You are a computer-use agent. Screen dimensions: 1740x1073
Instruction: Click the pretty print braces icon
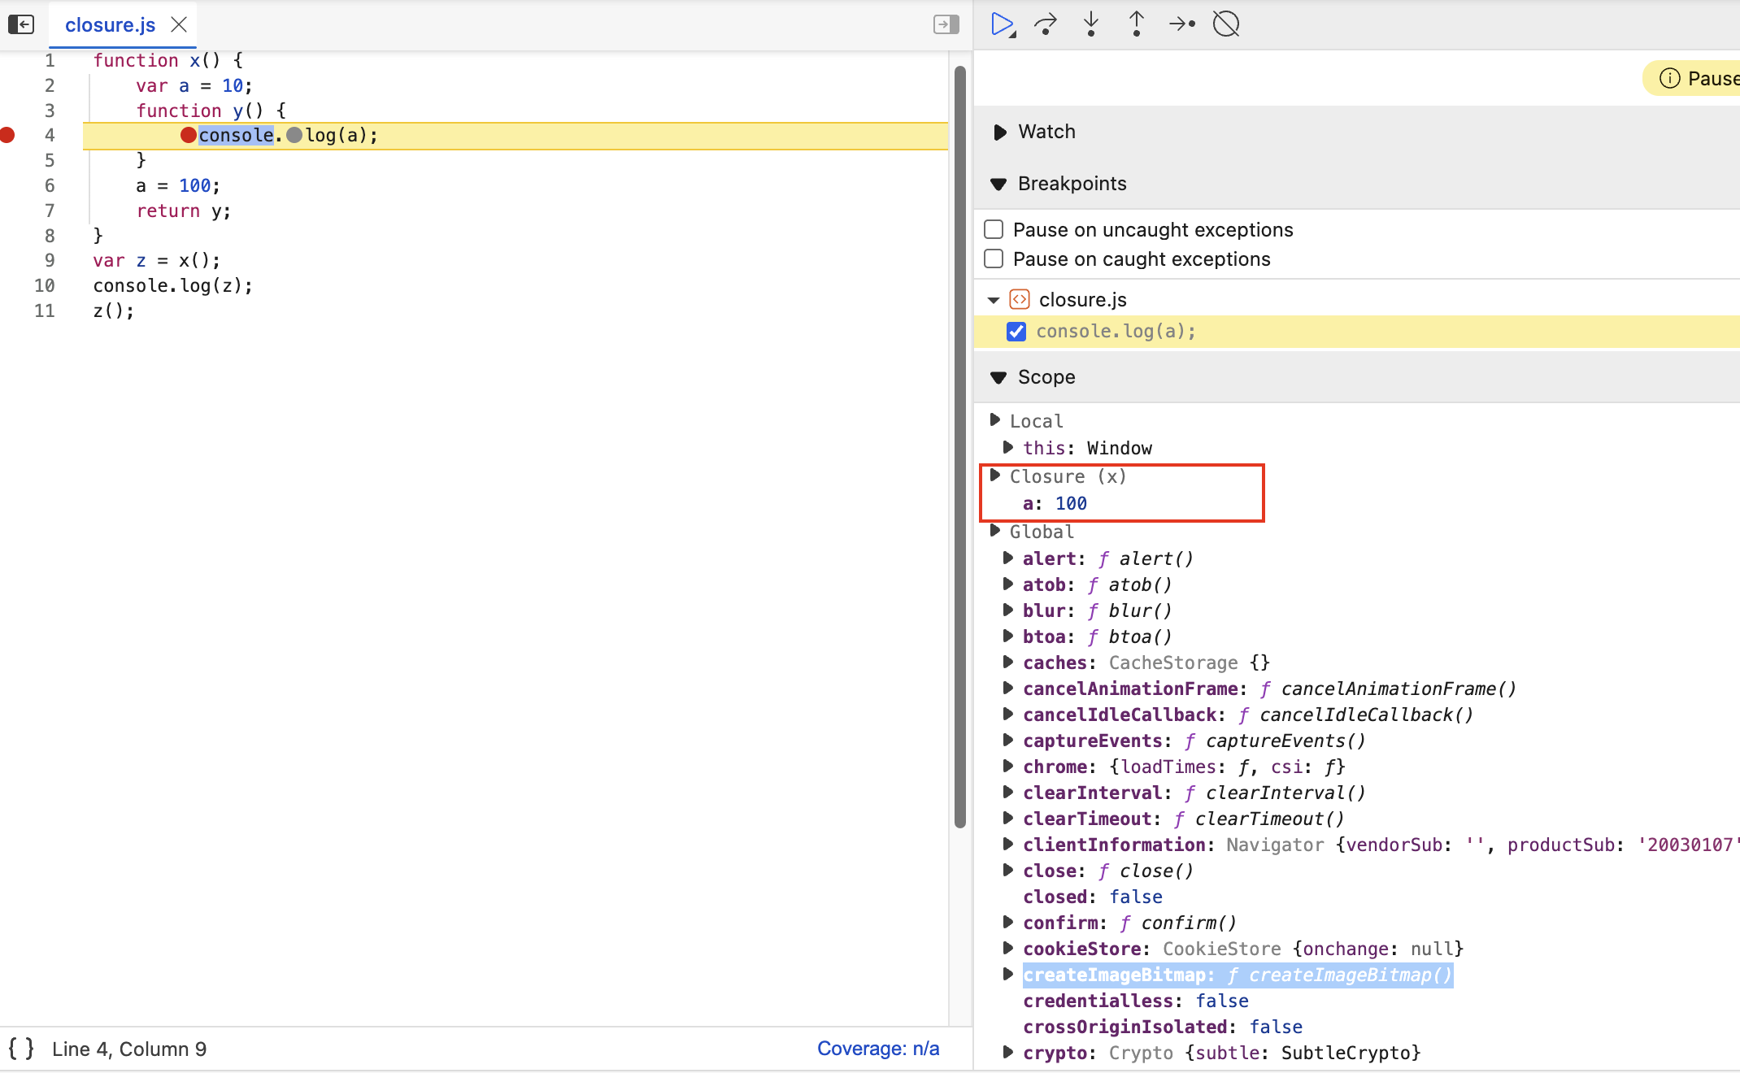21,1049
